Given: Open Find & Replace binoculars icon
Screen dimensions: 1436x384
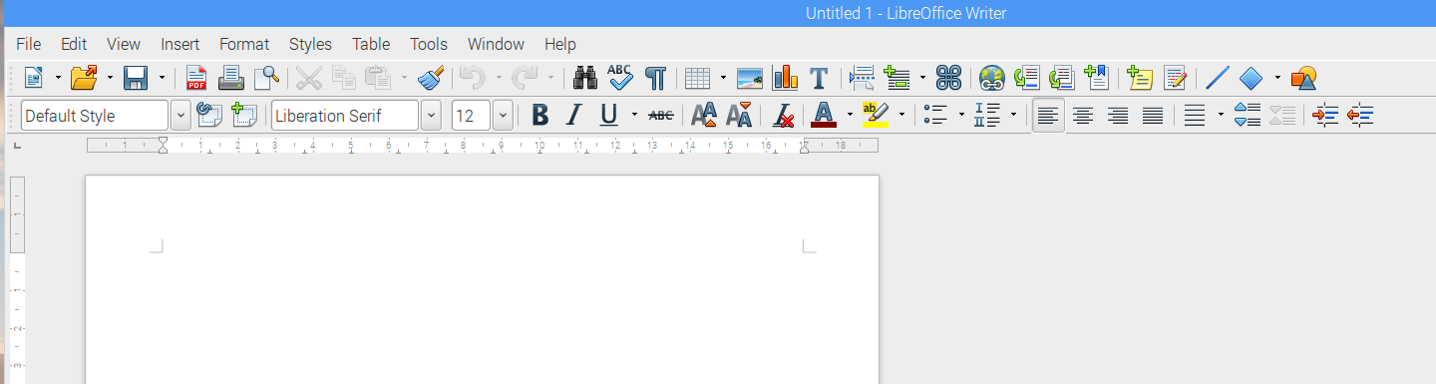Looking at the screenshot, I should pos(585,78).
